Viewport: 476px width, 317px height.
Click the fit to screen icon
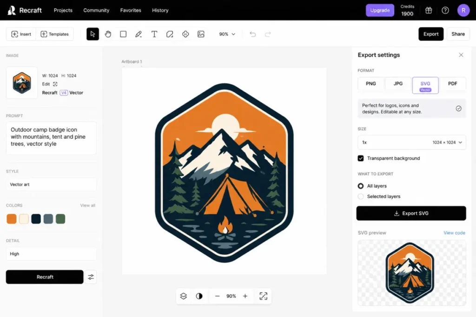(263, 296)
